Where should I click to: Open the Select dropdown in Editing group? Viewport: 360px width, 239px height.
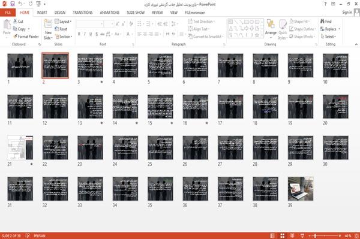(329, 37)
